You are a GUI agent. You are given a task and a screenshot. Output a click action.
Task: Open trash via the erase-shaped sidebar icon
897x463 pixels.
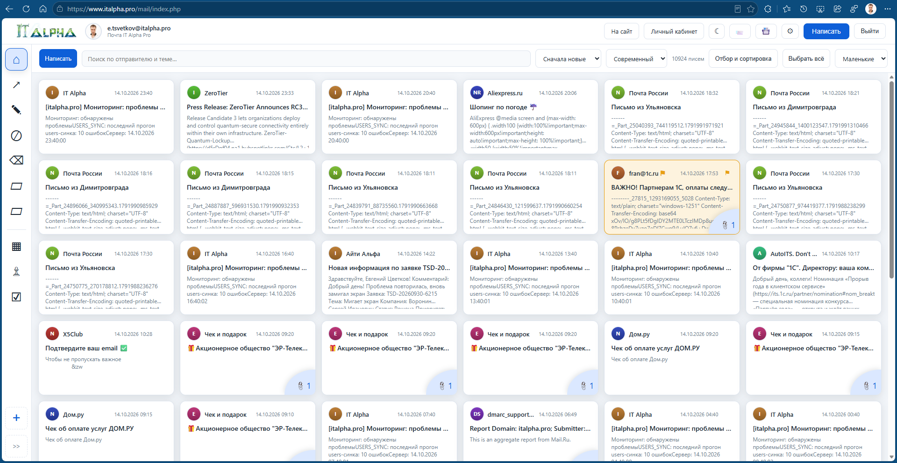pos(16,160)
